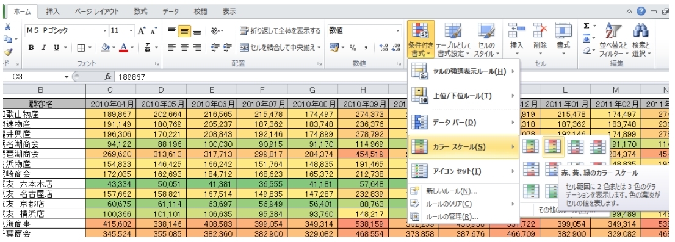675x242 pixels.
Task: Apply red font color button
Action: [x=123, y=48]
